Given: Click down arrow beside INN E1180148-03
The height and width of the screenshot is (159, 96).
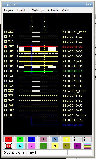Looking at the screenshot, I should pos(17,56).
